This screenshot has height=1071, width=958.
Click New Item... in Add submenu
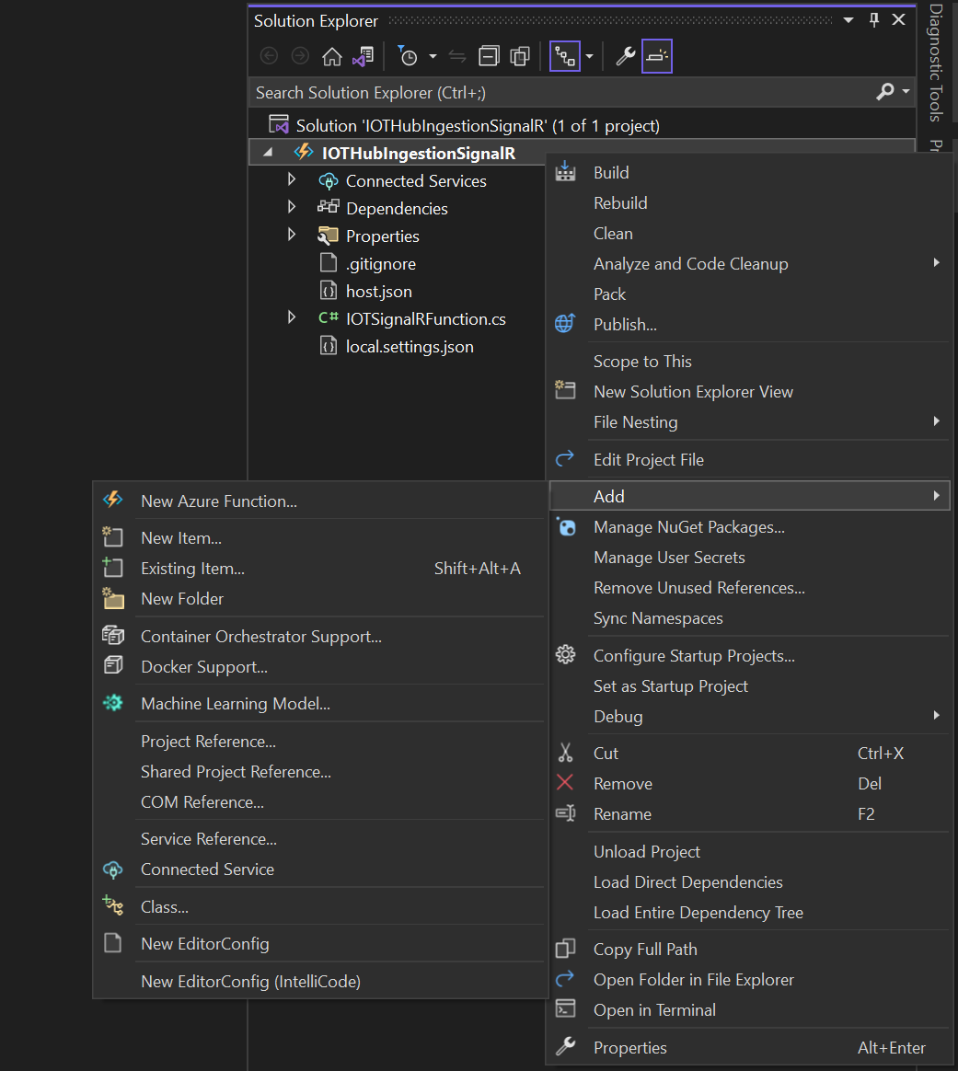tap(320, 538)
